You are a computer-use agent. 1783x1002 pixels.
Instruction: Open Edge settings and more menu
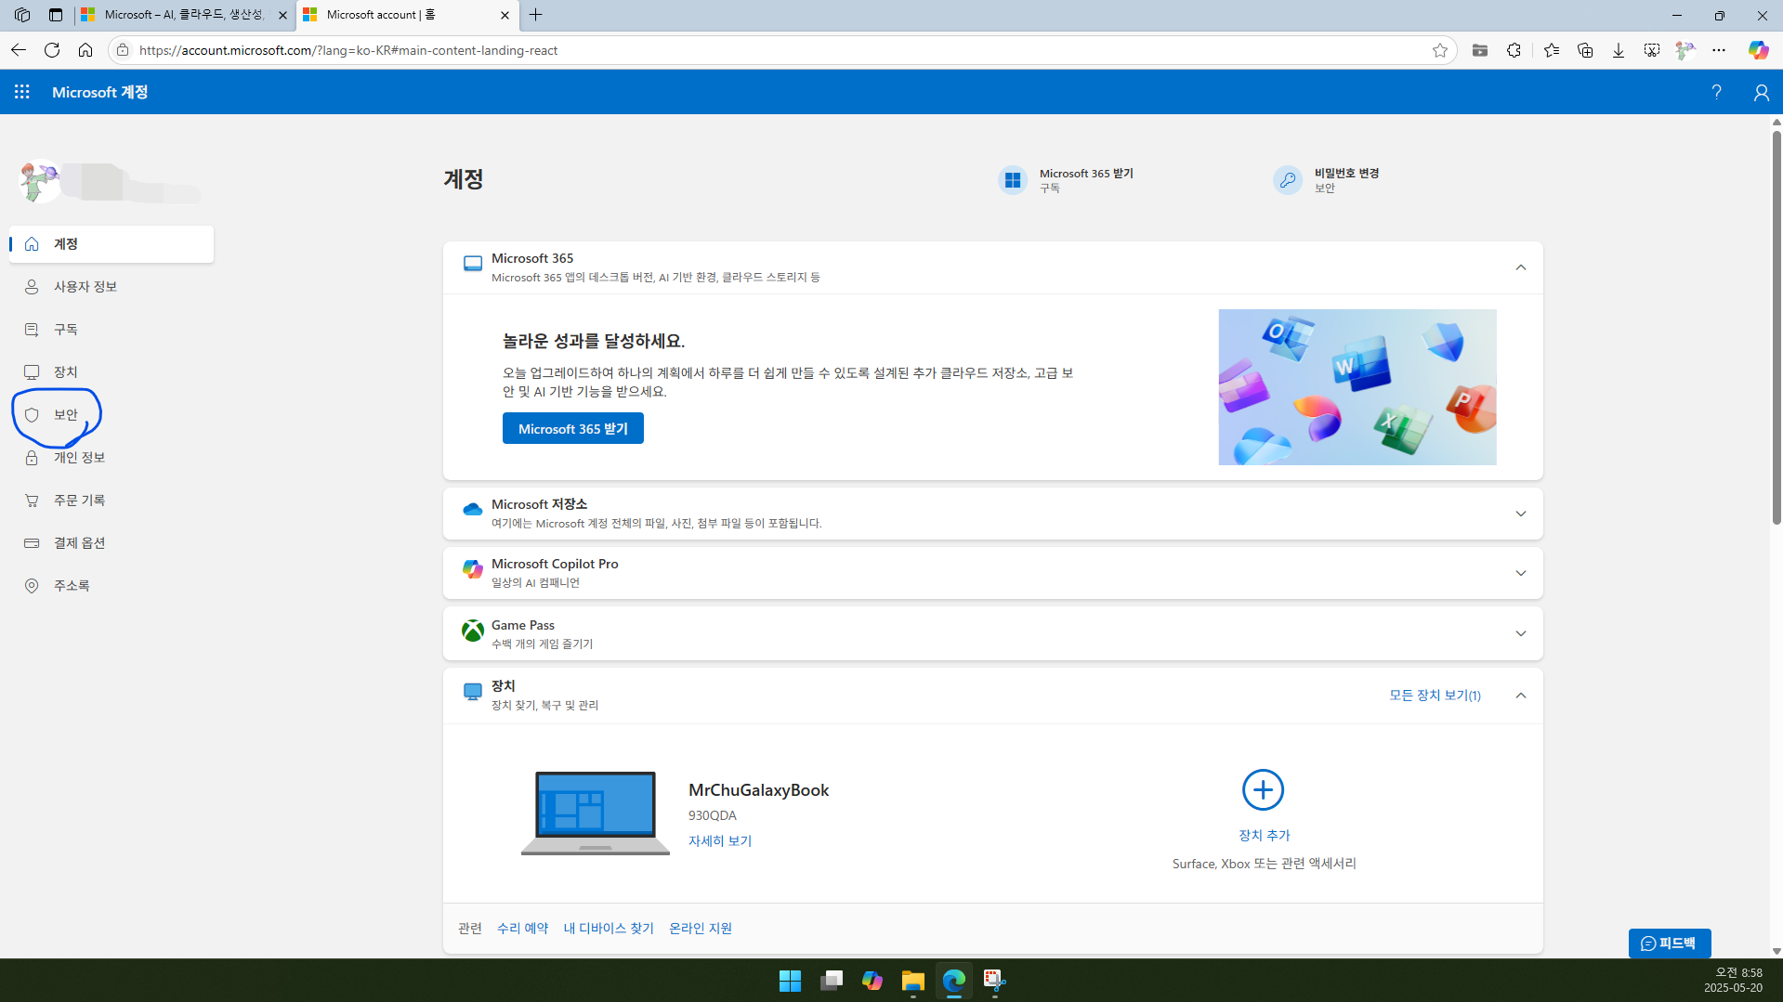1719,50
